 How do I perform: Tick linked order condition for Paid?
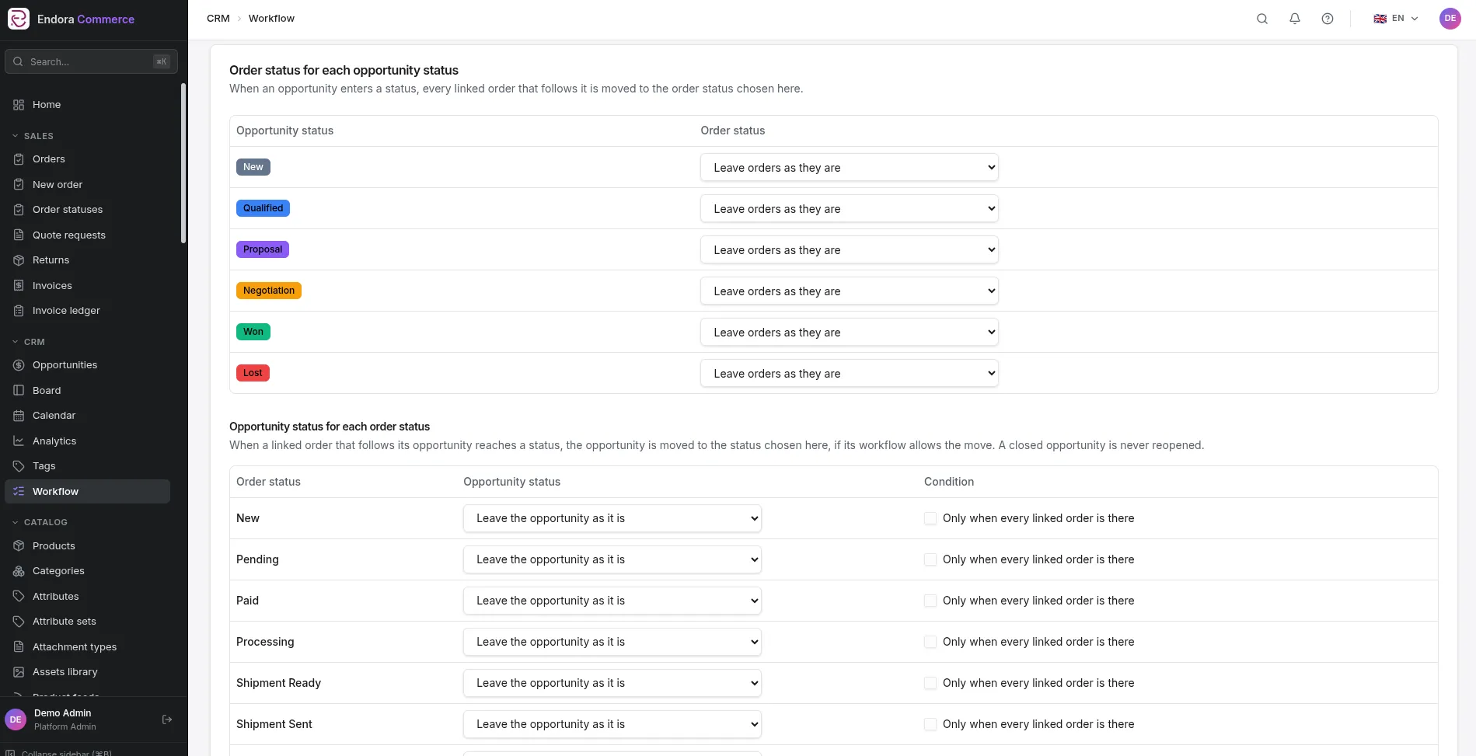tap(930, 601)
